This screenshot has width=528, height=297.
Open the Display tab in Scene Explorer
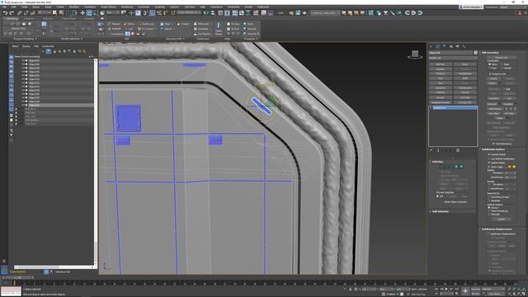[x=26, y=46]
